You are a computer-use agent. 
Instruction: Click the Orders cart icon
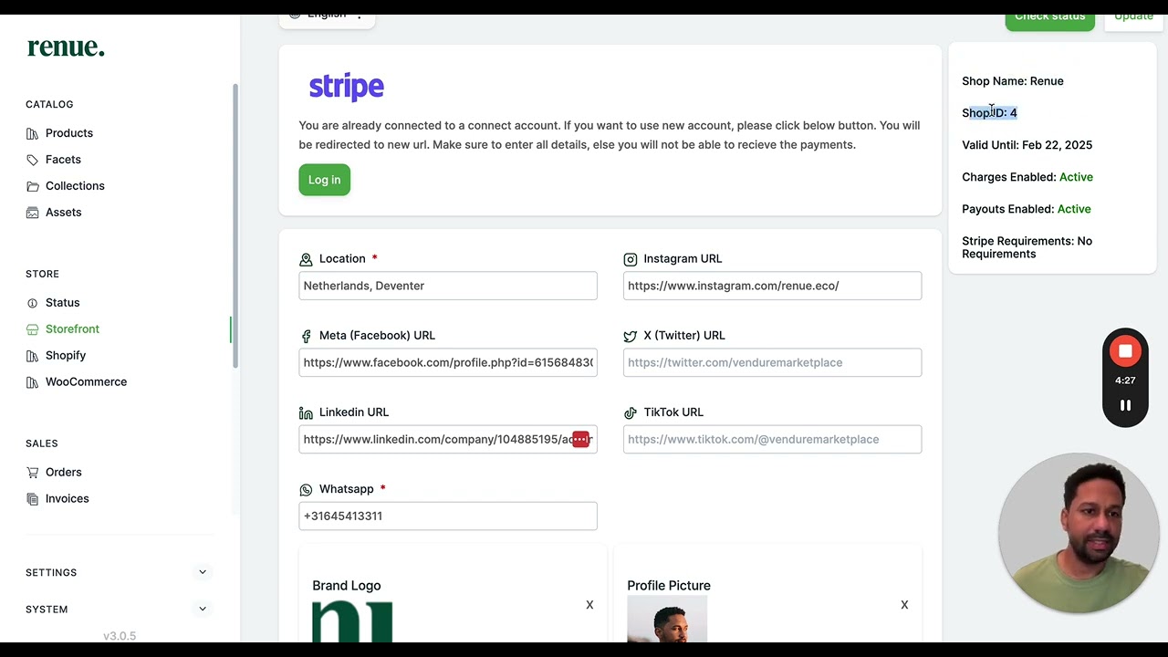click(x=33, y=473)
